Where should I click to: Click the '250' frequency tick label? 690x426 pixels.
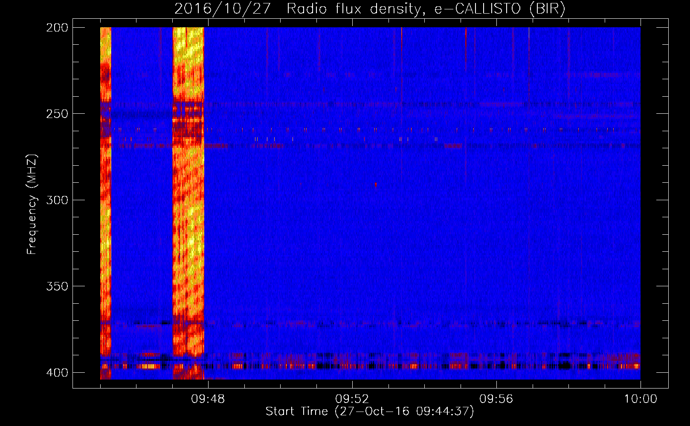[x=57, y=114]
